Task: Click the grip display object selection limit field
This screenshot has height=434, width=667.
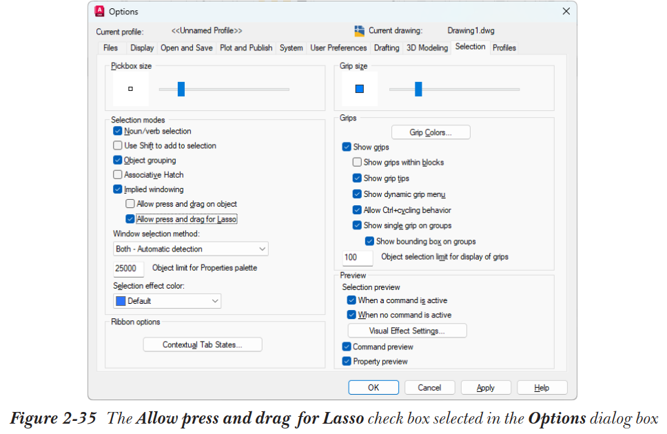Action: [x=358, y=258]
